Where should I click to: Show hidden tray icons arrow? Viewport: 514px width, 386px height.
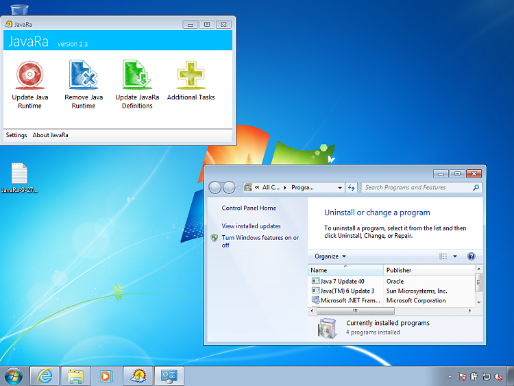click(x=450, y=377)
